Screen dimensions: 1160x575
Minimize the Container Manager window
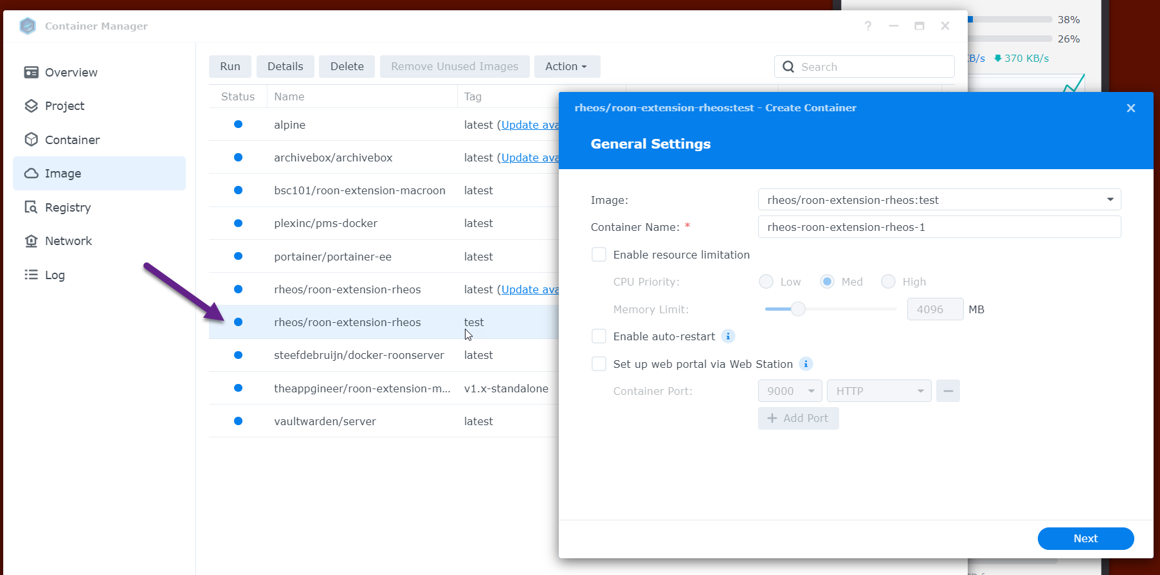tap(894, 26)
